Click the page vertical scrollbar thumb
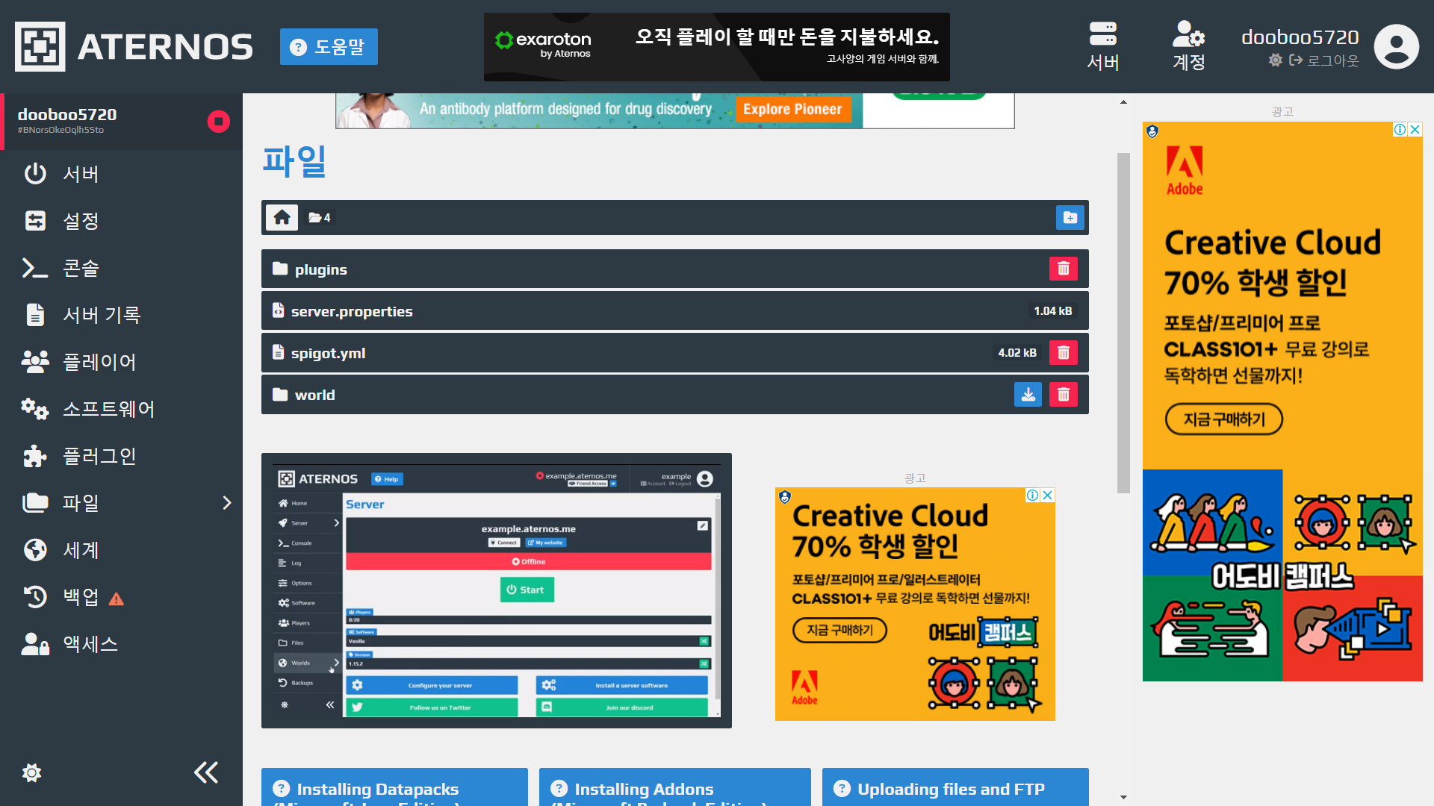The width and height of the screenshot is (1434, 806). point(1123,322)
